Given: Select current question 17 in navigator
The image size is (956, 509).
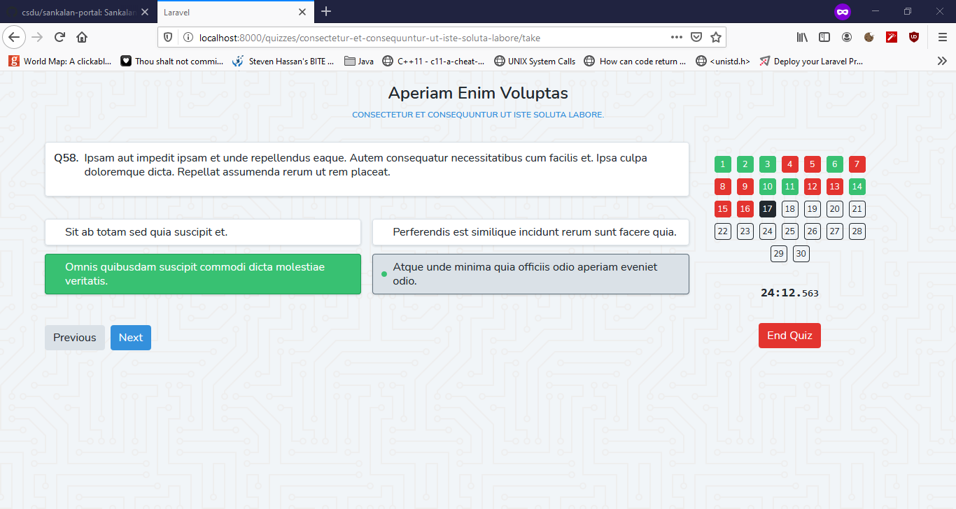Looking at the screenshot, I should (x=768, y=209).
